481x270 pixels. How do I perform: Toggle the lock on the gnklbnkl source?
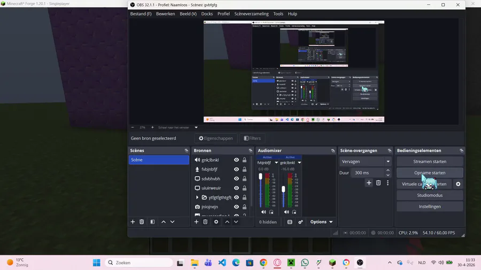click(244, 160)
